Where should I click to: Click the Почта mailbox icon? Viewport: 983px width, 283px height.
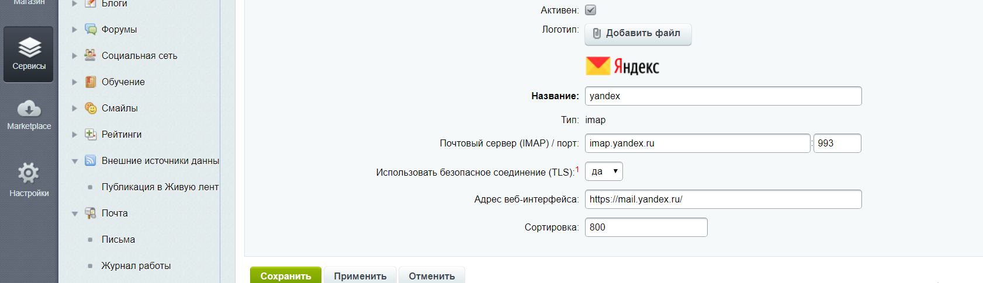coord(91,213)
